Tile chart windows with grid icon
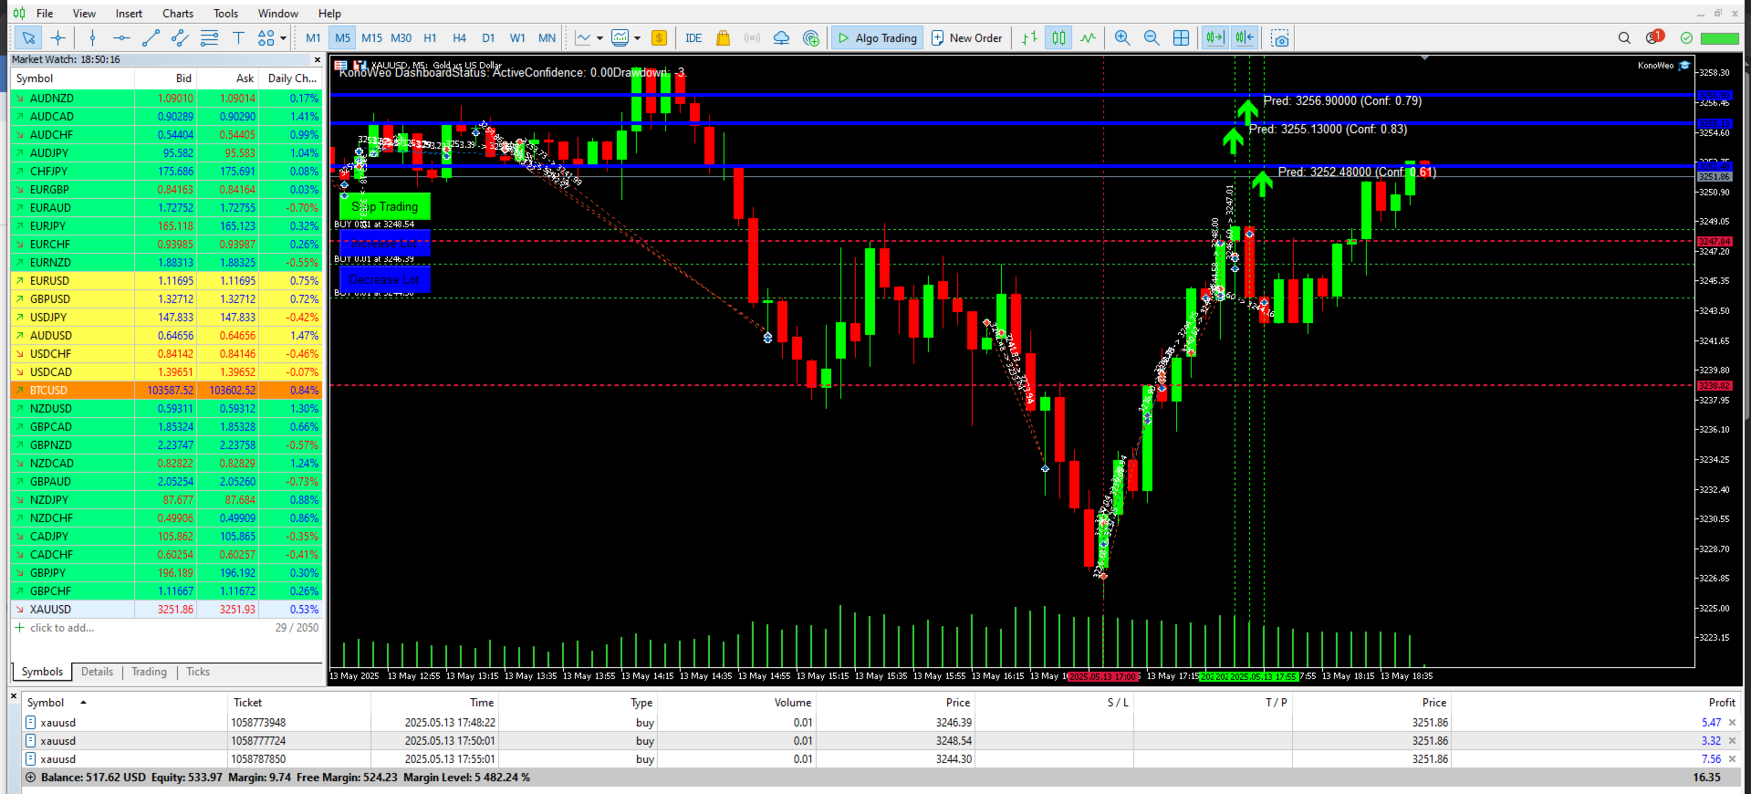Viewport: 1751px width, 794px height. (1181, 38)
